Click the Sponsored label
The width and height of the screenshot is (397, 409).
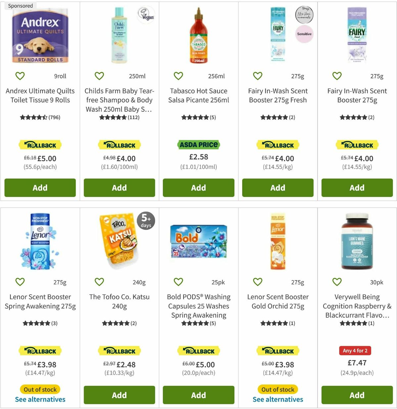click(x=21, y=5)
